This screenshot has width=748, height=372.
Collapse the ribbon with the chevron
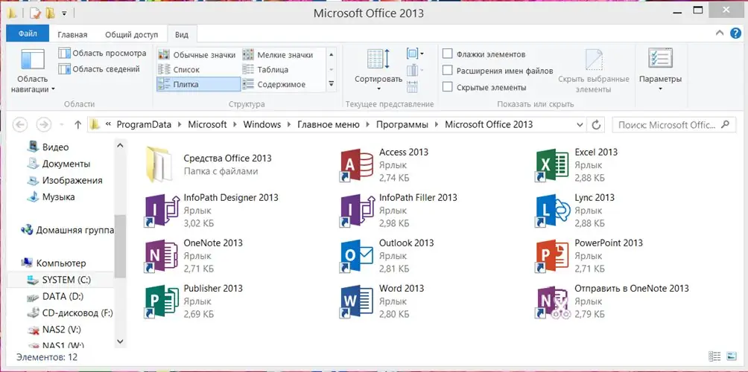[x=720, y=33]
